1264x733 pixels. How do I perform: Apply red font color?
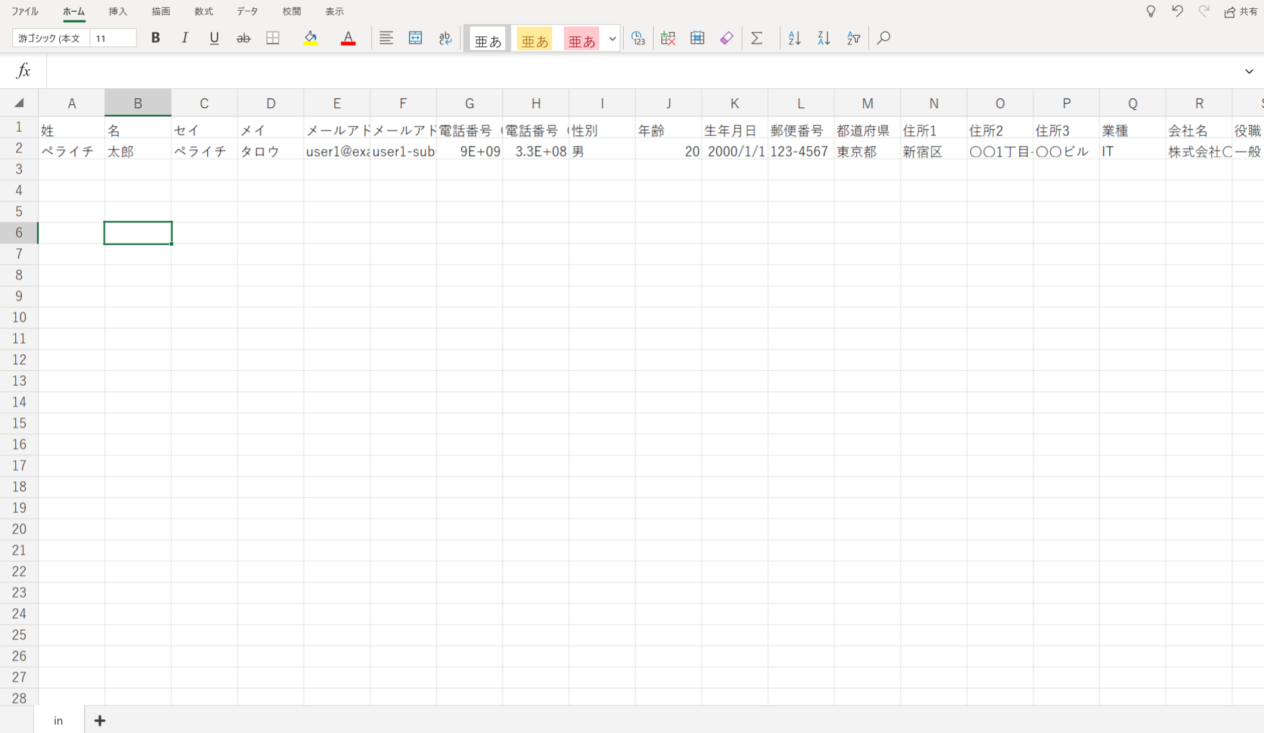click(x=348, y=38)
